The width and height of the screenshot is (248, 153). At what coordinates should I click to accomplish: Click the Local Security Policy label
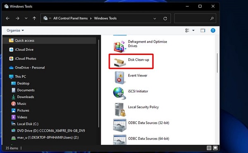point(143,107)
